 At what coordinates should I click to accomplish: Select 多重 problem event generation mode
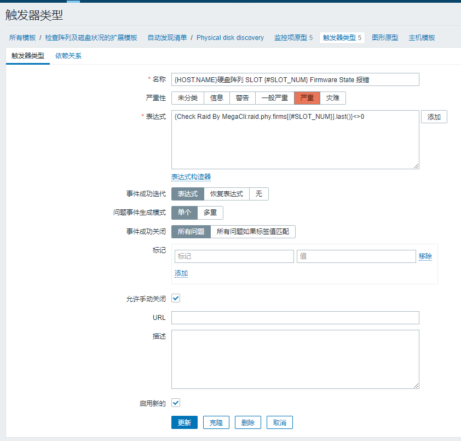tap(210, 213)
